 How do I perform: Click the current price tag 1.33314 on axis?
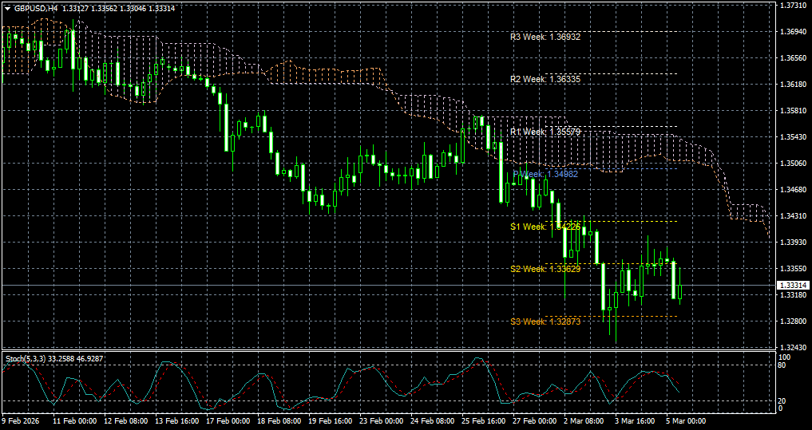(x=792, y=285)
